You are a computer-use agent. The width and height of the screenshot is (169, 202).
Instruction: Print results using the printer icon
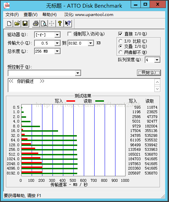(x=36, y=23)
